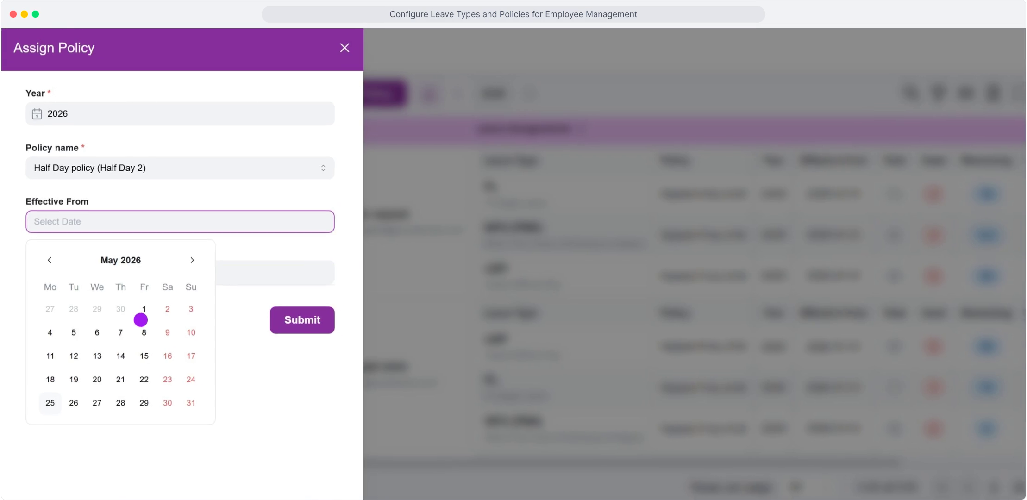The width and height of the screenshot is (1027, 500).
Task: Pick May 4 as effective date
Action: click(x=50, y=332)
